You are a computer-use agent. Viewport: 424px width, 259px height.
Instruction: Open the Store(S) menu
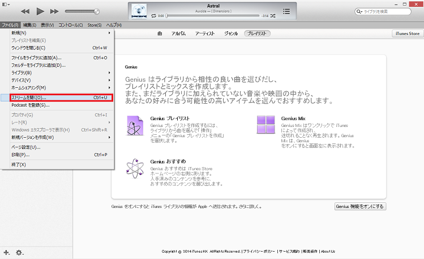(95, 25)
